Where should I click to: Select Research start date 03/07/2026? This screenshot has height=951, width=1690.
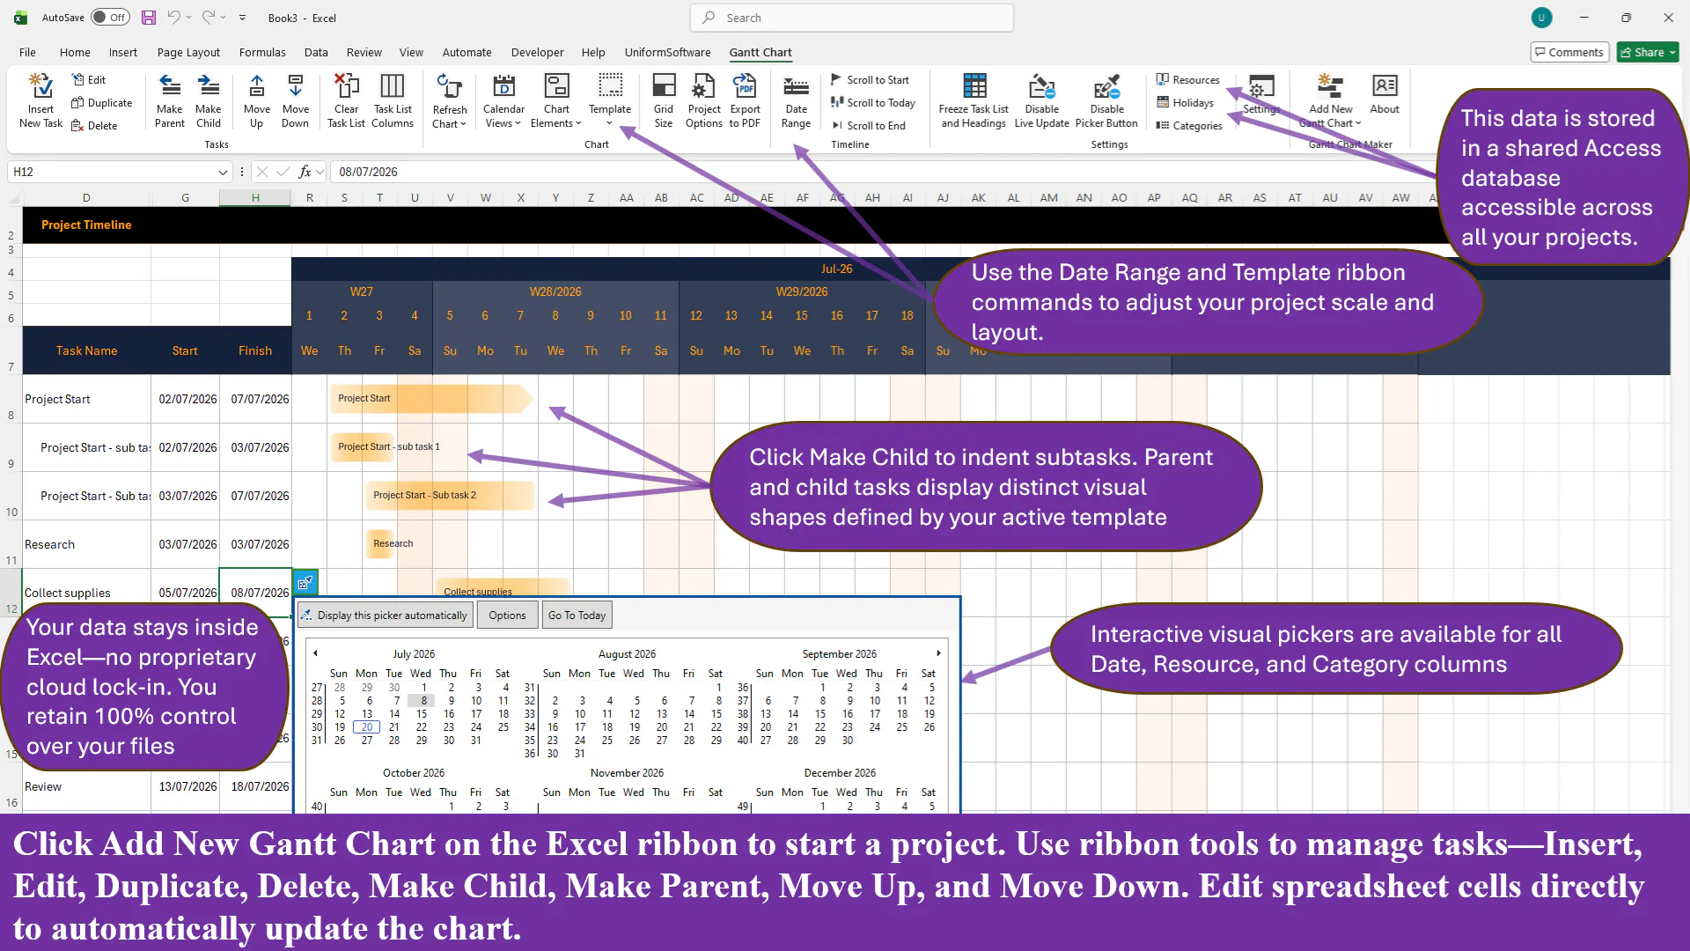[186, 544]
